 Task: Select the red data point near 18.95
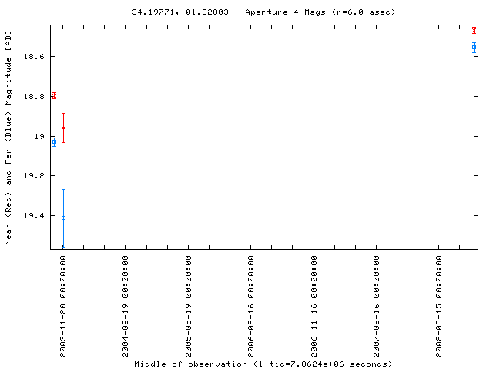(x=63, y=128)
